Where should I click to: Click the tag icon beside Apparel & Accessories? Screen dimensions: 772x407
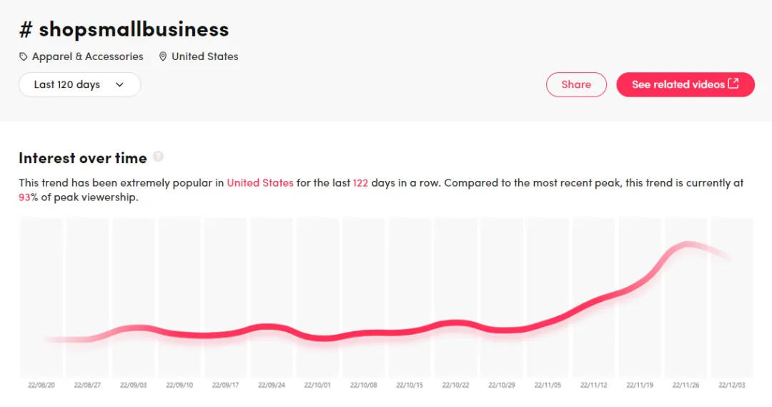(24, 57)
